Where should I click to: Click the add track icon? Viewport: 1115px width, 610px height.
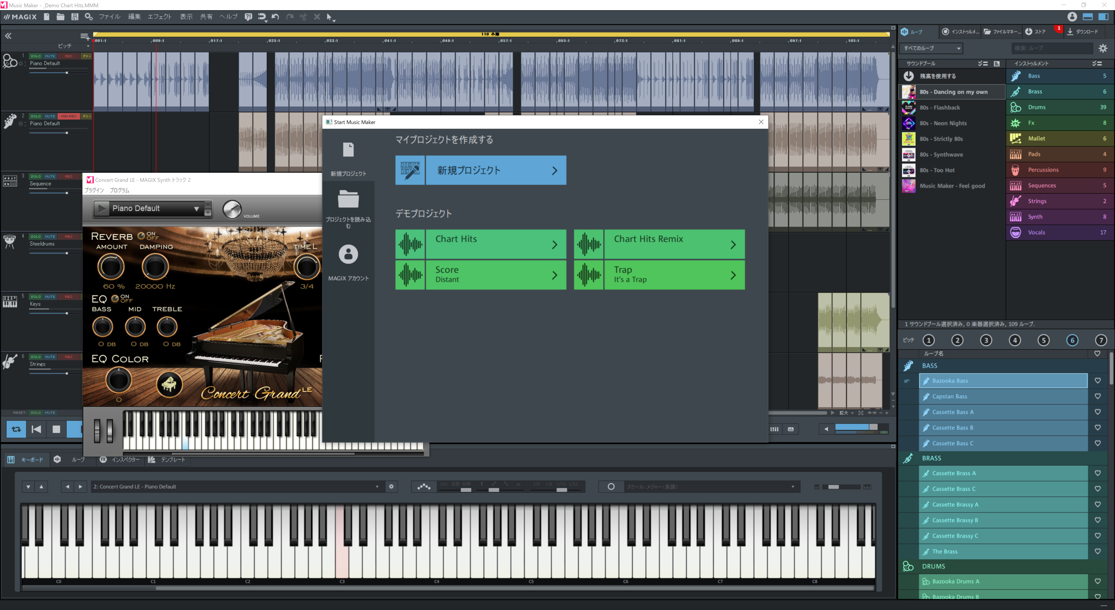pyautogui.click(x=85, y=36)
